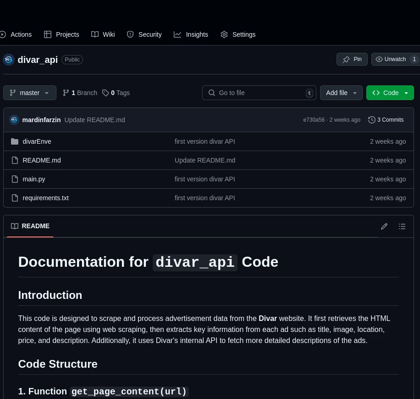
Task: Click the Introduction heading in README
Action: [50, 295]
